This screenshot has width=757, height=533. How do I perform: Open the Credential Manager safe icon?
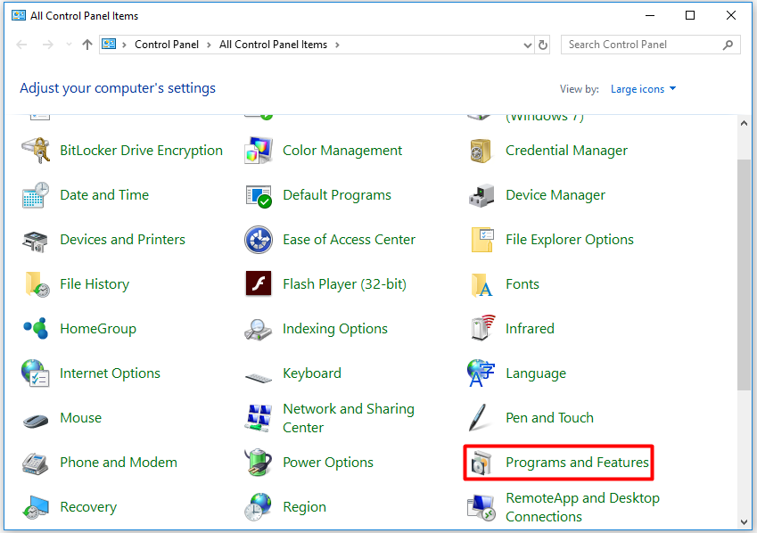coord(481,151)
